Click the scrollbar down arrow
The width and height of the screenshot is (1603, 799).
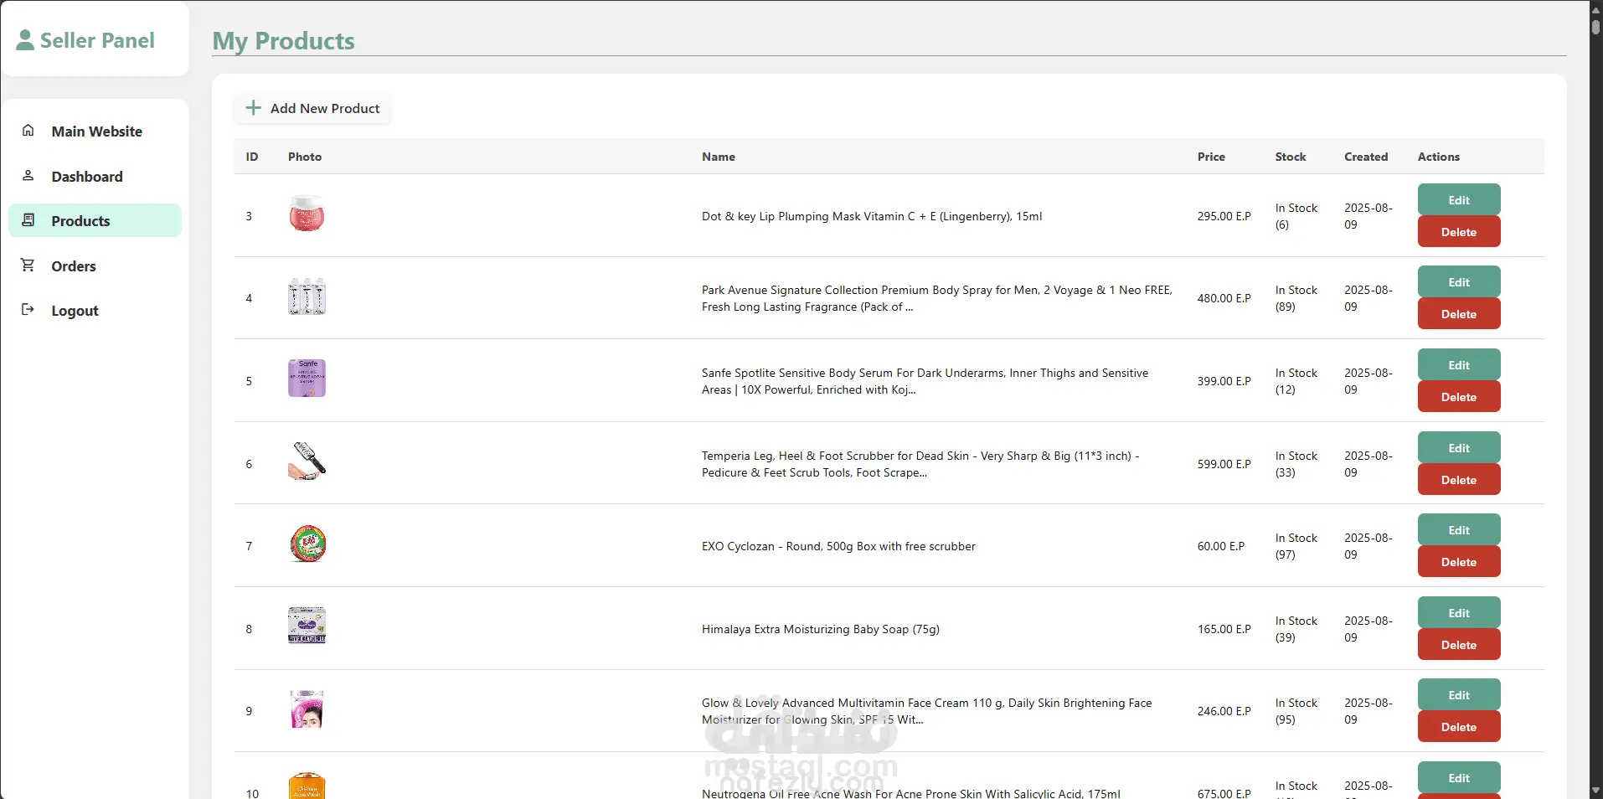point(1595,791)
